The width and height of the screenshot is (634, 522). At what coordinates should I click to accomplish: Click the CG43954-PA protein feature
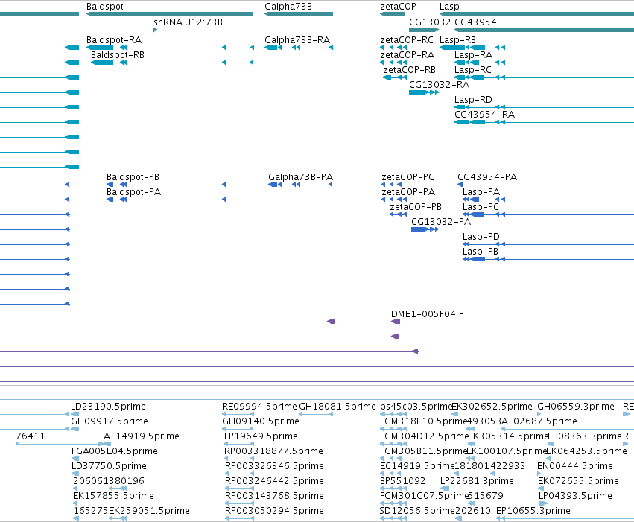460,185
